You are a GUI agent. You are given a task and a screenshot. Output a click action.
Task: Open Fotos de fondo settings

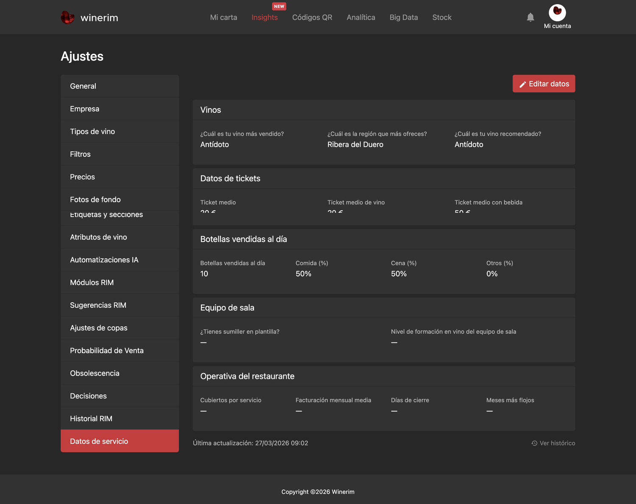click(x=120, y=199)
